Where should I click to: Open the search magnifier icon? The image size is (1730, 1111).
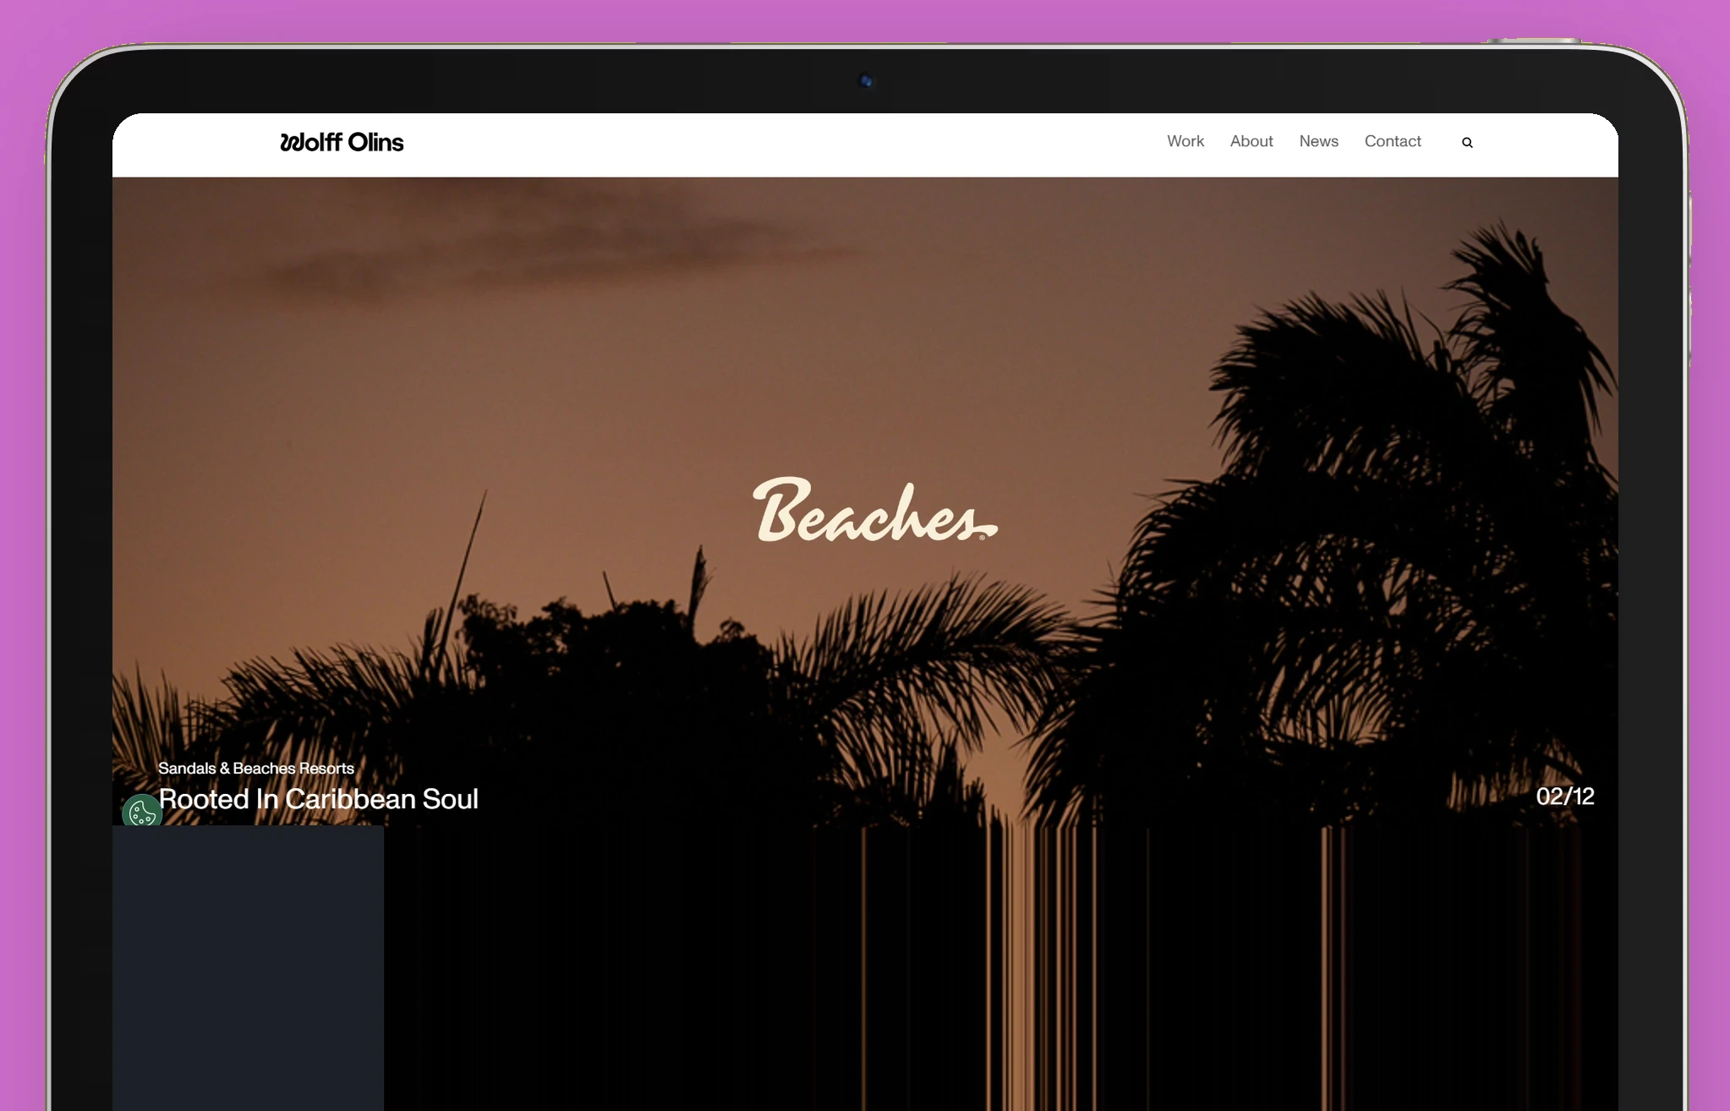click(1467, 143)
